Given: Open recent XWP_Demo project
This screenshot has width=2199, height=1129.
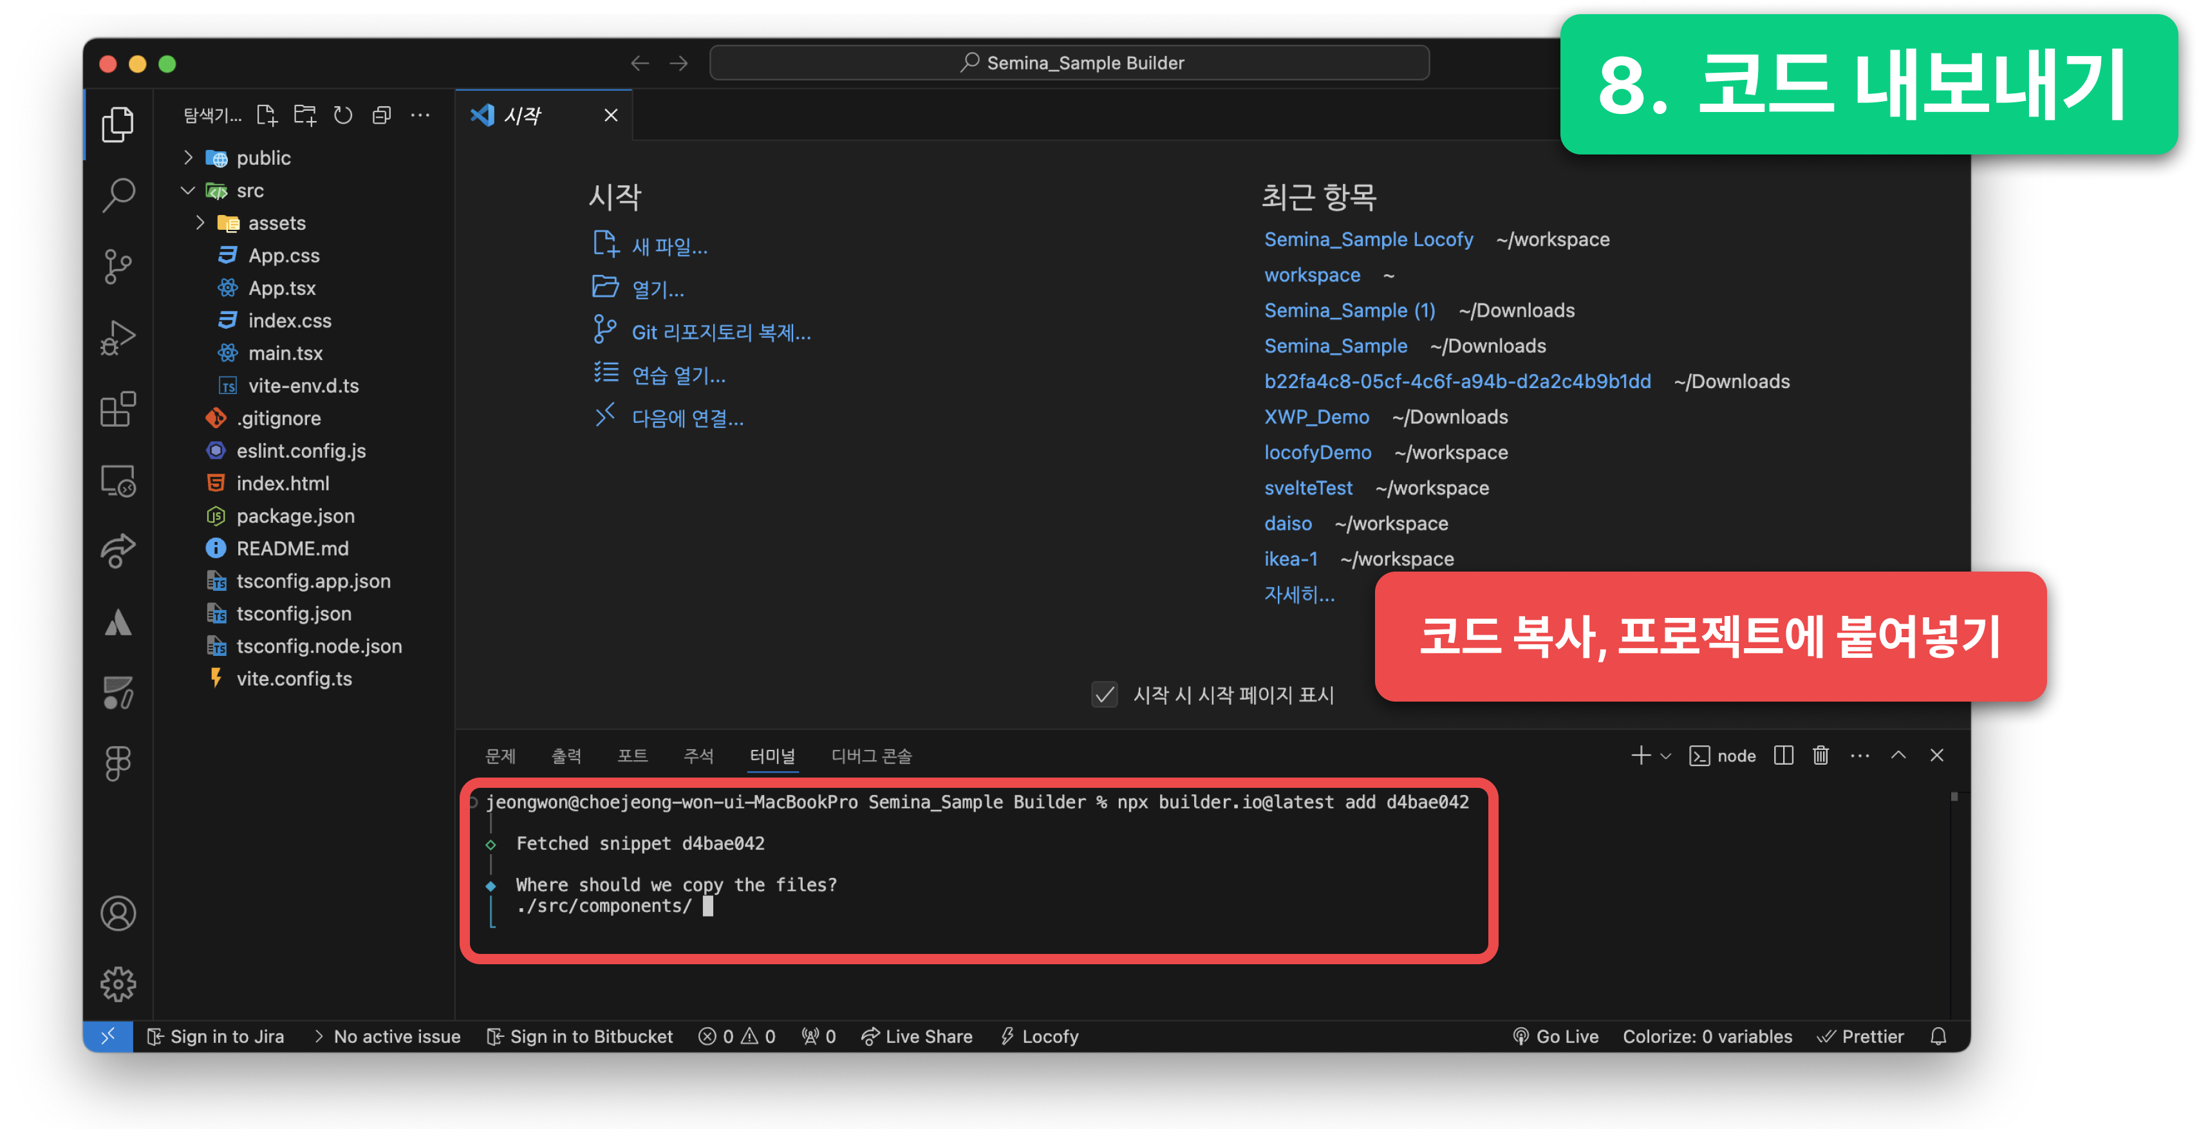Looking at the screenshot, I should (x=1316, y=416).
